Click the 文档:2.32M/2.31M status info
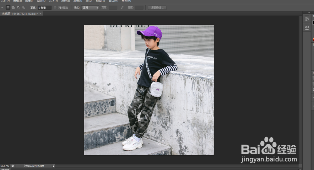Screen dimensions: 314x170 coord(34,166)
